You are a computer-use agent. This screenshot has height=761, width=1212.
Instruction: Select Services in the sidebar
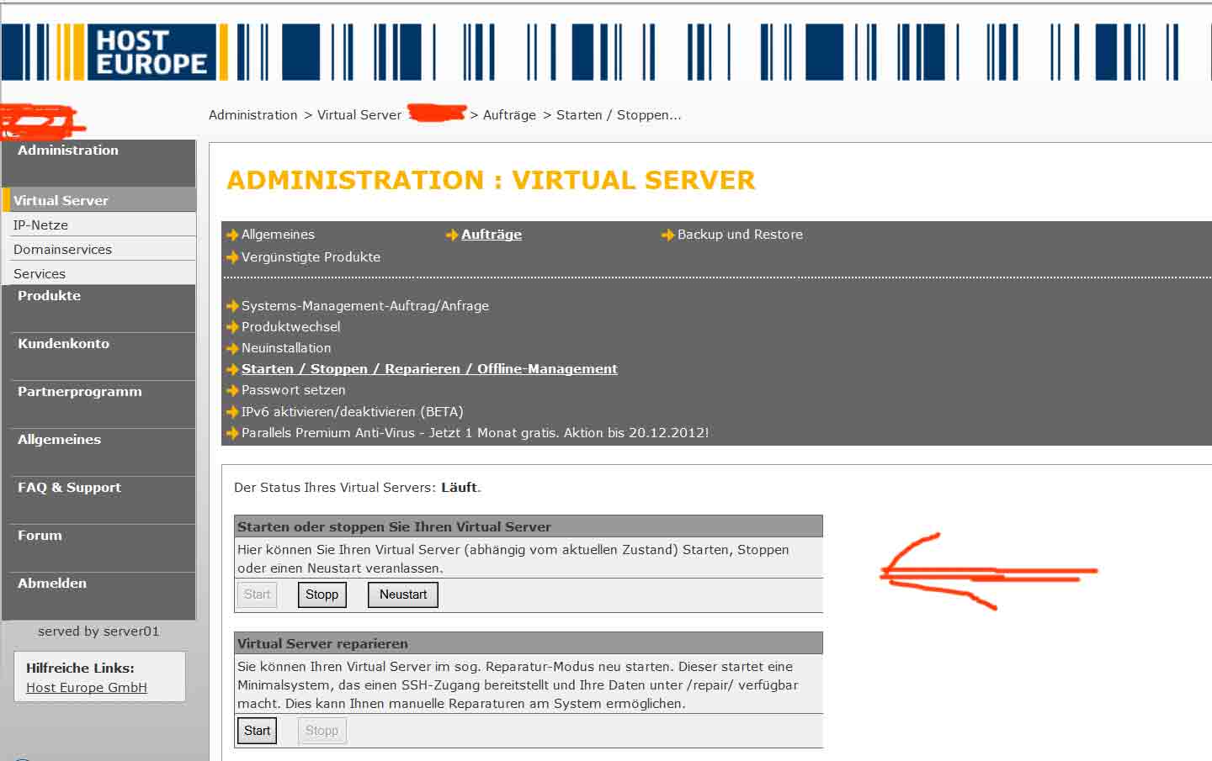point(98,273)
